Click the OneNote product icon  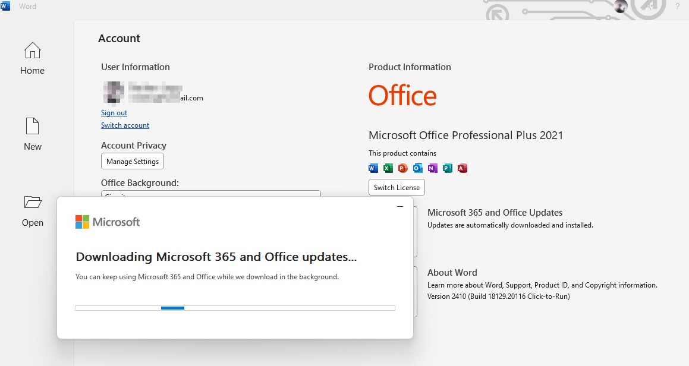pyautogui.click(x=433, y=168)
